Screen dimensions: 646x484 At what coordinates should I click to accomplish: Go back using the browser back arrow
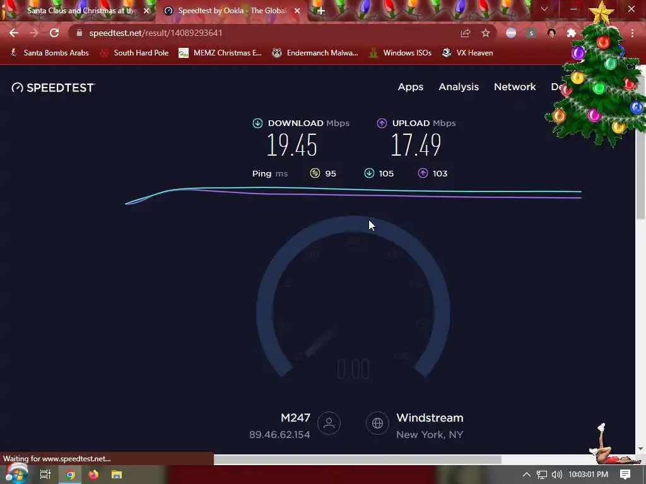(x=14, y=33)
